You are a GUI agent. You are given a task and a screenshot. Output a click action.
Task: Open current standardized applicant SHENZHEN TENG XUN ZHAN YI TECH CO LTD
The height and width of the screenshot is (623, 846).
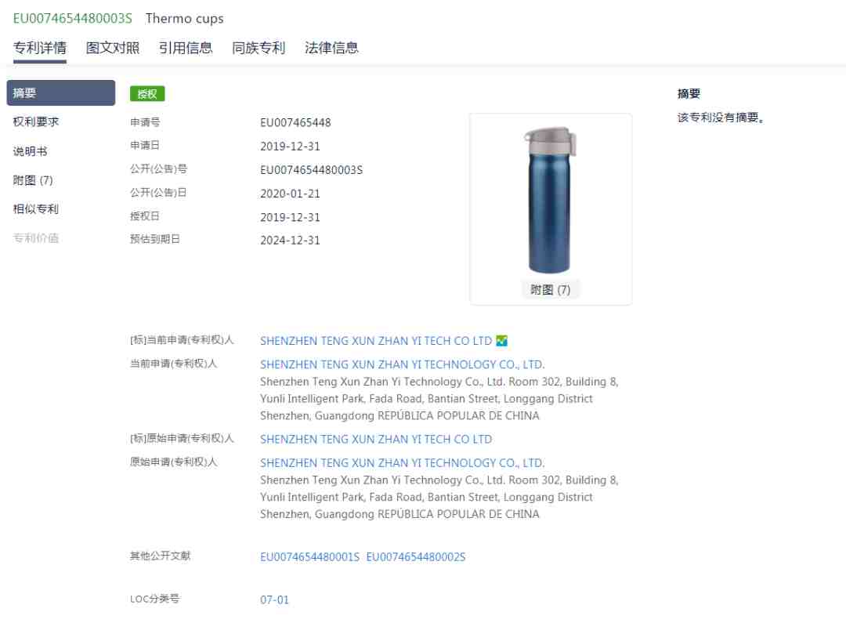[x=376, y=341]
